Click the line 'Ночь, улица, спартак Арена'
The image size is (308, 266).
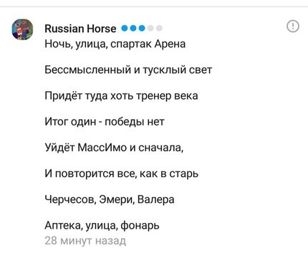[115, 44]
